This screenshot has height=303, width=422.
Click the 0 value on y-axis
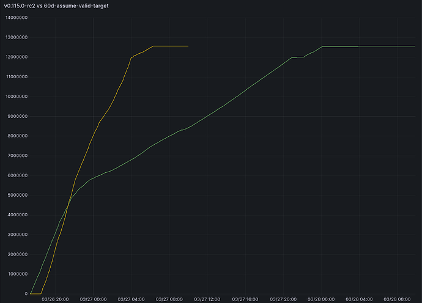point(26,294)
